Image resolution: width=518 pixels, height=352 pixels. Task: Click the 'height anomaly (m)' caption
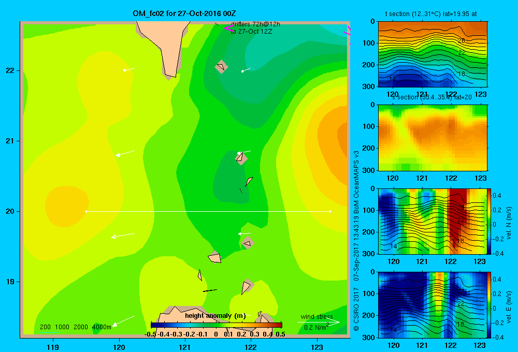(215, 316)
